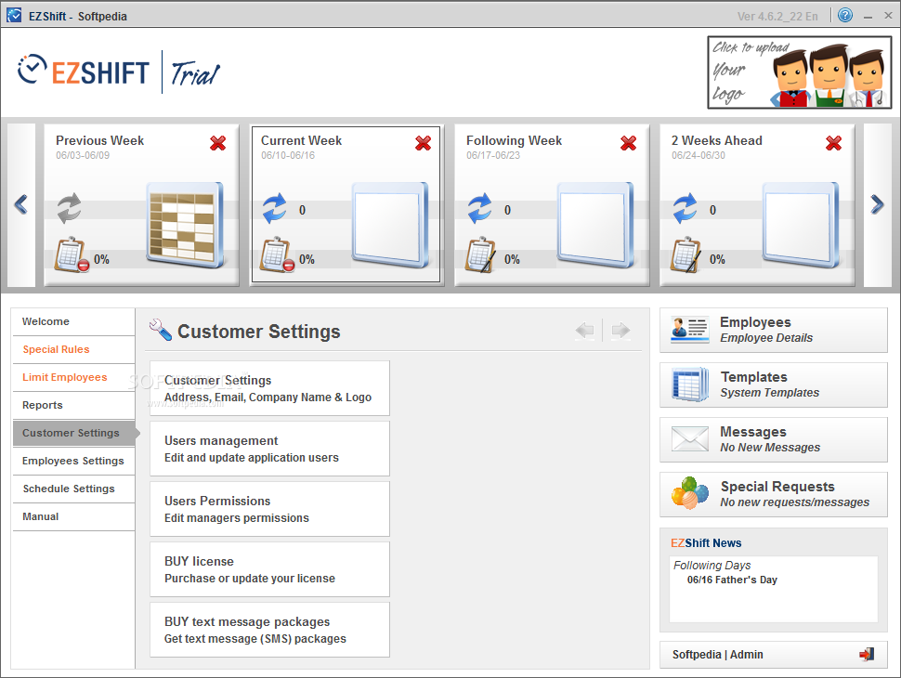
Task: Select the Customer Settings sidebar tab
Action: click(74, 433)
